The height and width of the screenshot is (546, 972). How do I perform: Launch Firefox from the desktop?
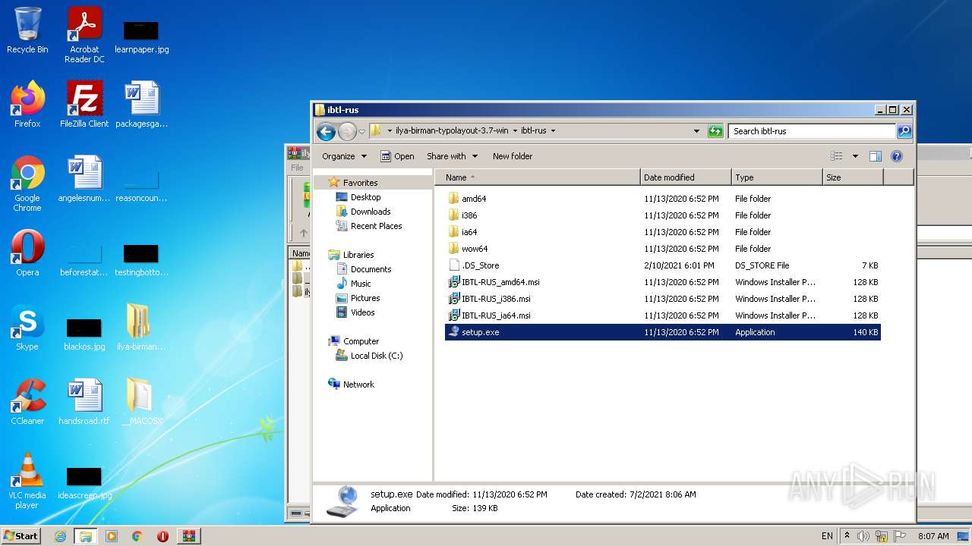[x=27, y=105]
